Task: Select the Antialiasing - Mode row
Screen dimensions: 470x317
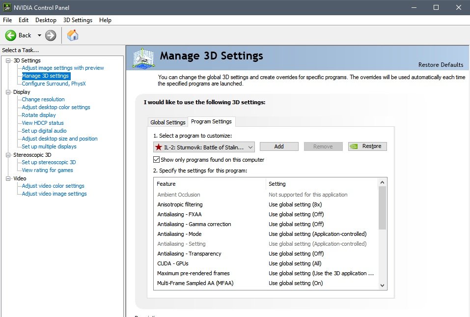Action: [x=266, y=234]
